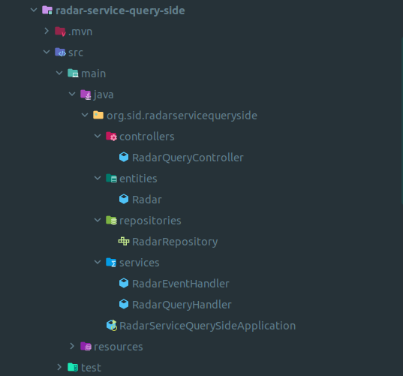Click the project tree vertical scrollbar

tap(401, 121)
